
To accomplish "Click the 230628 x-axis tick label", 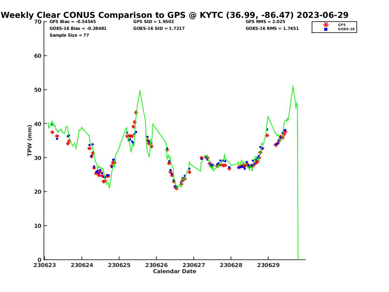I will tap(231, 265).
